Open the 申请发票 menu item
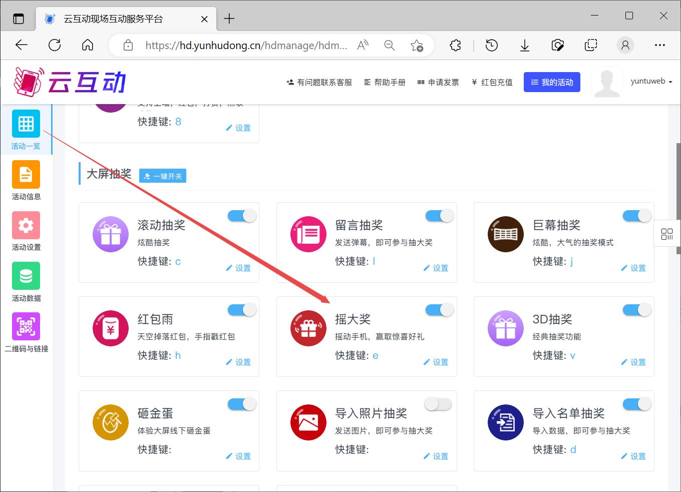Viewport: 681px width, 492px height. point(438,83)
